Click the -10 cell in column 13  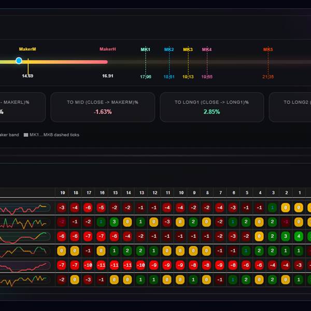click(140, 265)
